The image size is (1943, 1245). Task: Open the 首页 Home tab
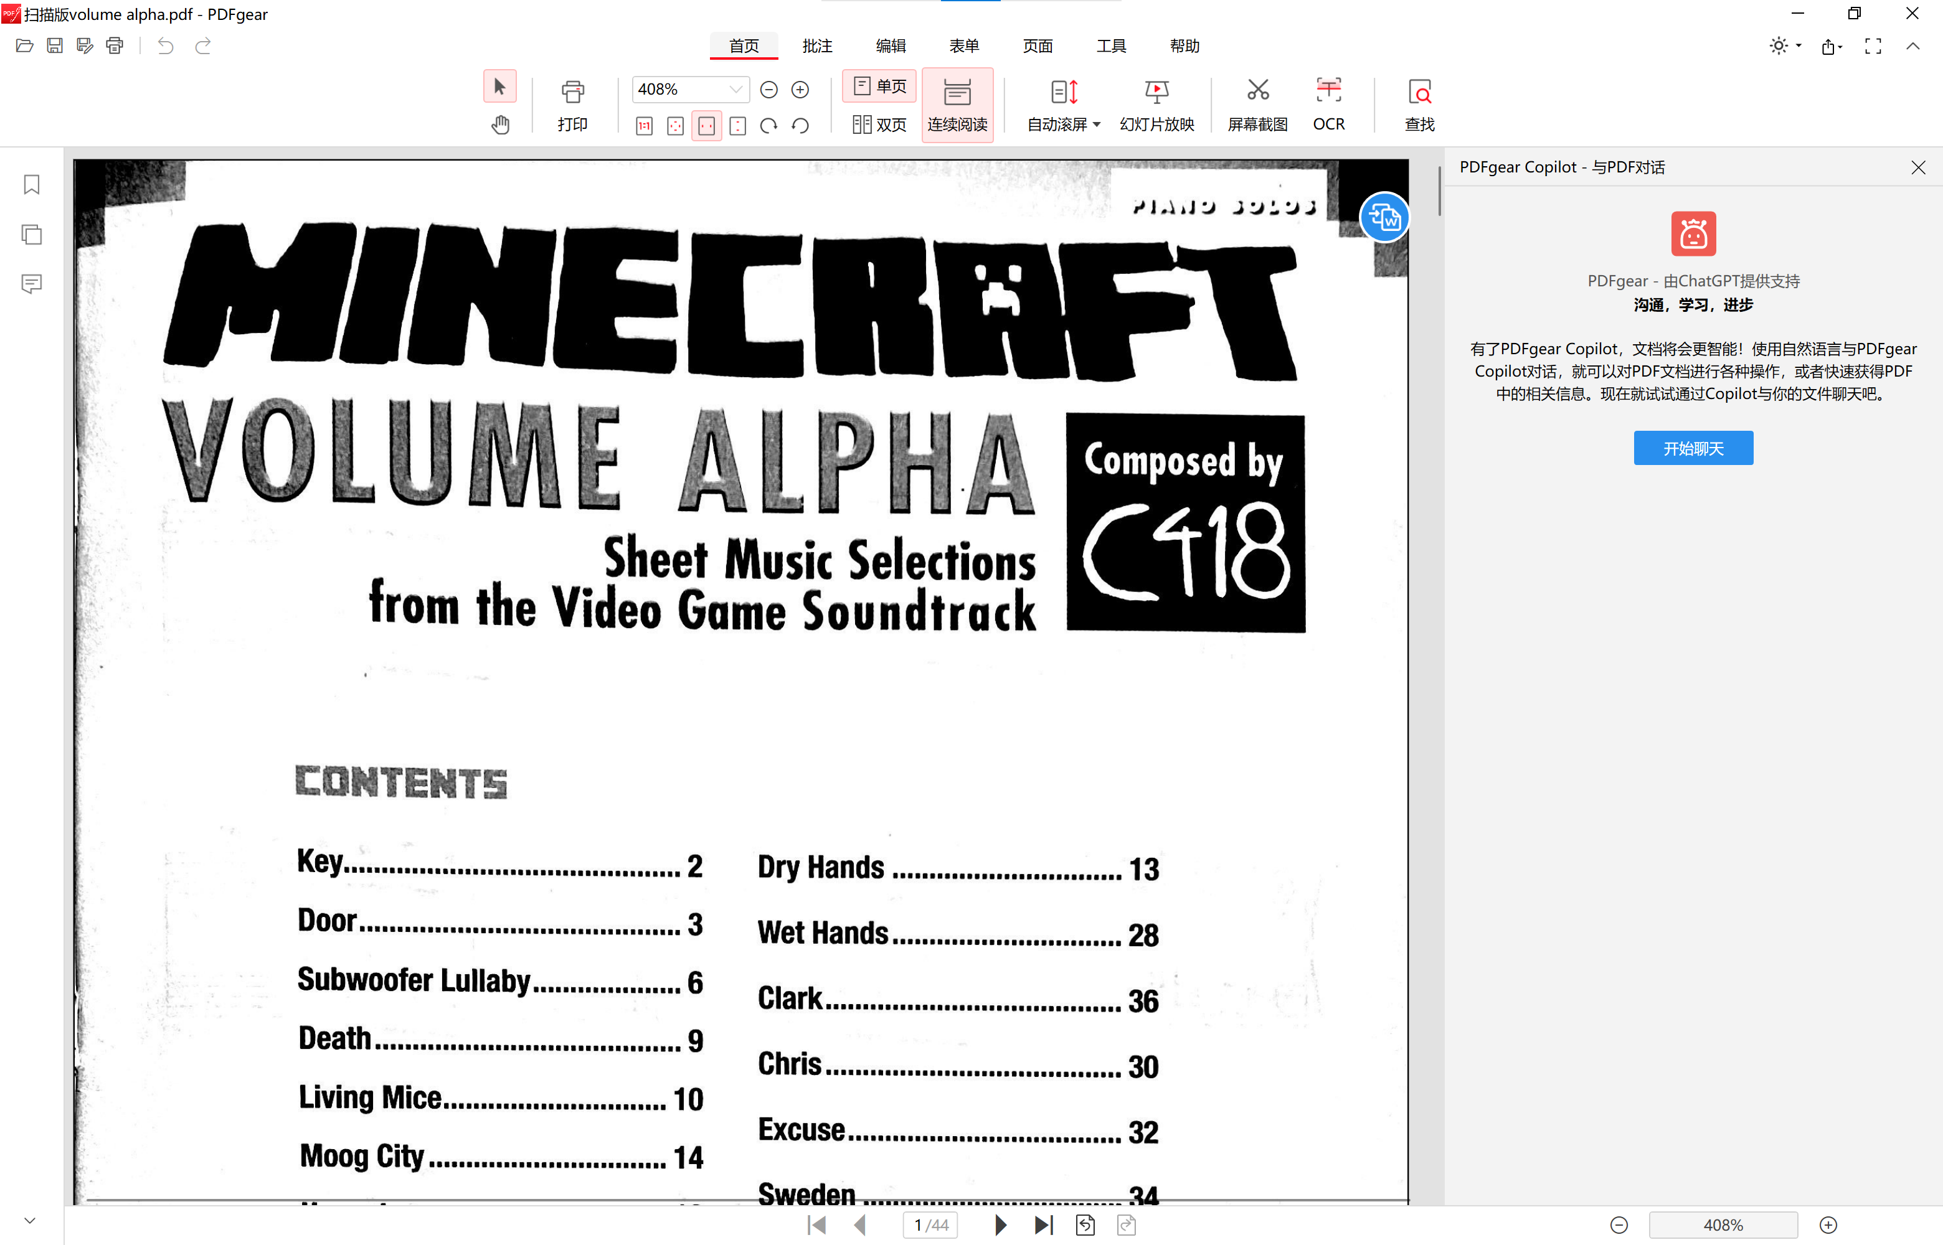tap(744, 46)
